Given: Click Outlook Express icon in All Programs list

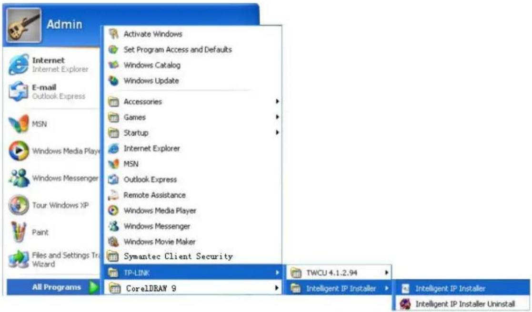Looking at the screenshot, I should (113, 180).
